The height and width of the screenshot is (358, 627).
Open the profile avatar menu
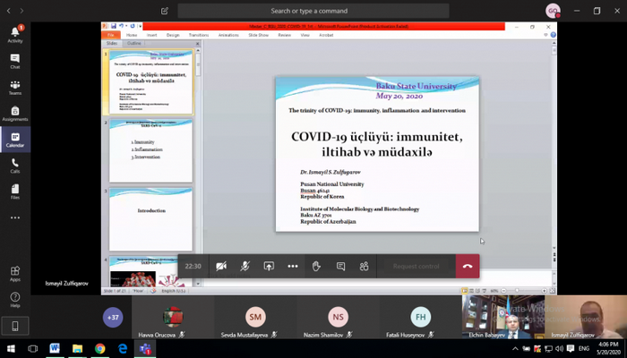coord(554,11)
